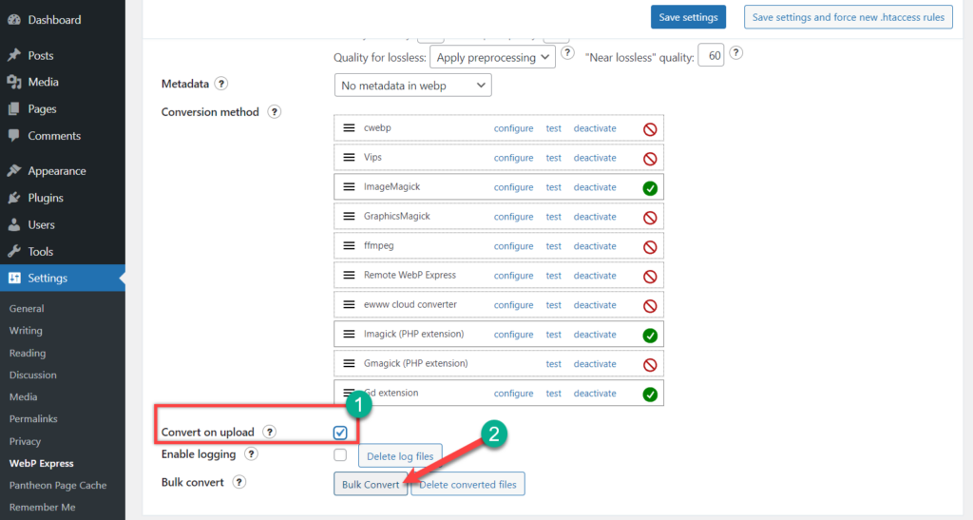The height and width of the screenshot is (520, 973).
Task: Click drag handle for ewww cloud converter
Action: click(x=350, y=304)
